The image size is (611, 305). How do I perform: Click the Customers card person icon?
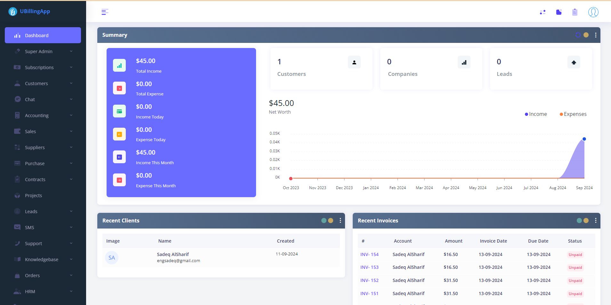pos(354,62)
